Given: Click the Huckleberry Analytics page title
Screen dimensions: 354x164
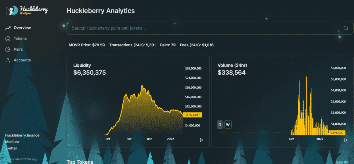Looking at the screenshot, I should click(101, 11).
